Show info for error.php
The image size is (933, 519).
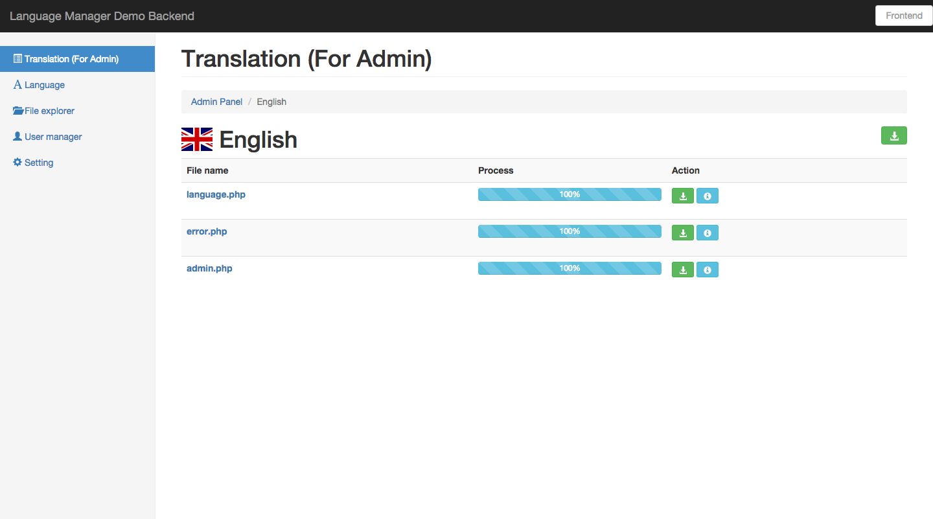708,233
